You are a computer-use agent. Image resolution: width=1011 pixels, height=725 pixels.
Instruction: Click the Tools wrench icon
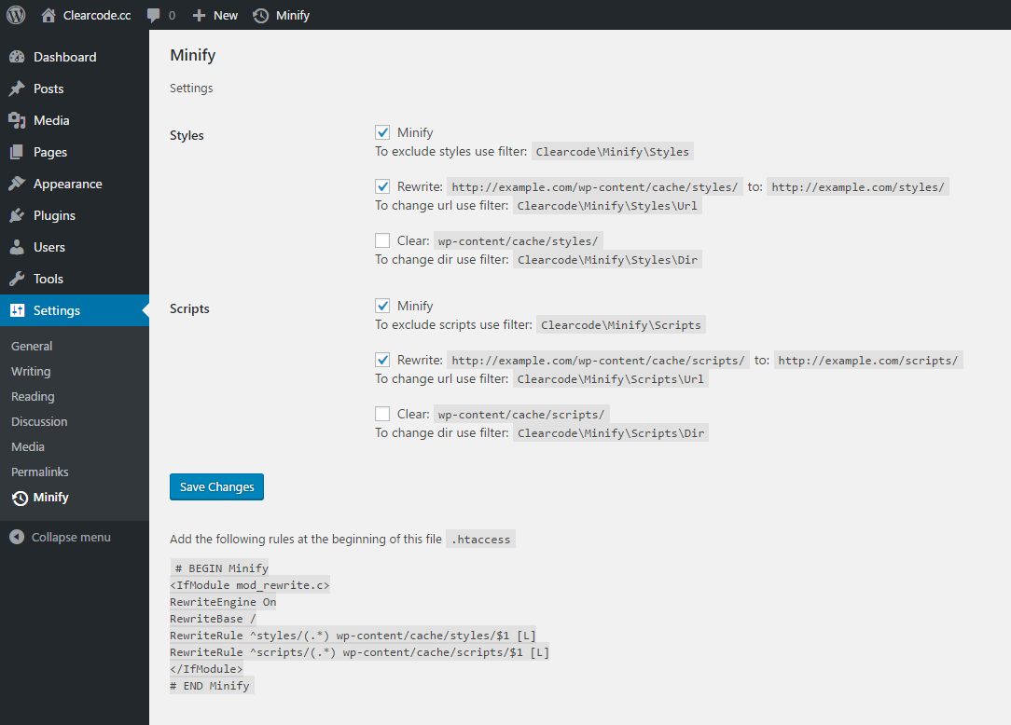[17, 279]
